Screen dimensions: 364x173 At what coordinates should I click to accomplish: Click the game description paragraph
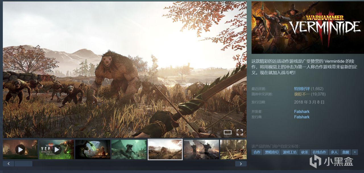pyautogui.click(x=304, y=67)
